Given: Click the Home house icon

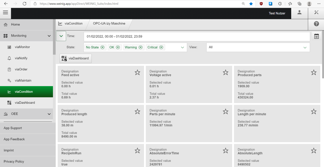Looking at the screenshot, I should point(6,25).
